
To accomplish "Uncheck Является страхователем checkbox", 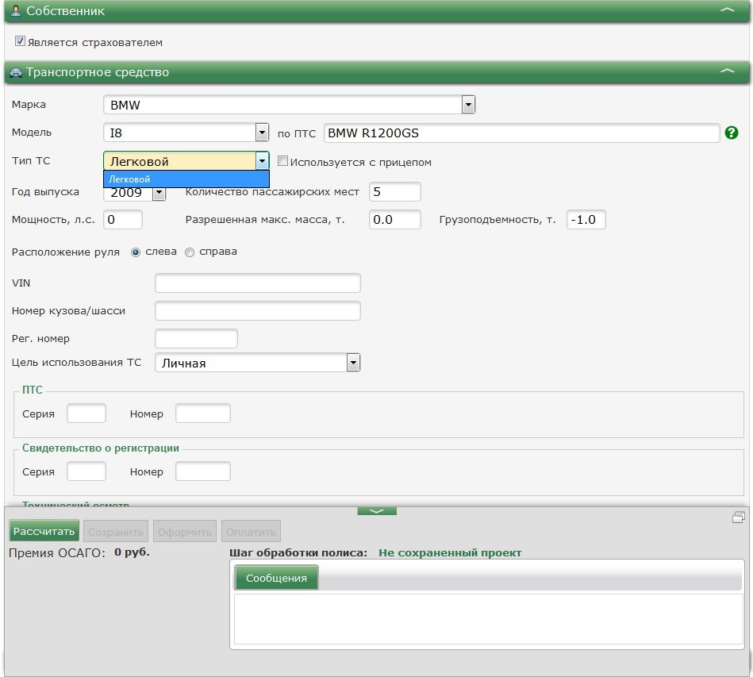I will (x=21, y=41).
